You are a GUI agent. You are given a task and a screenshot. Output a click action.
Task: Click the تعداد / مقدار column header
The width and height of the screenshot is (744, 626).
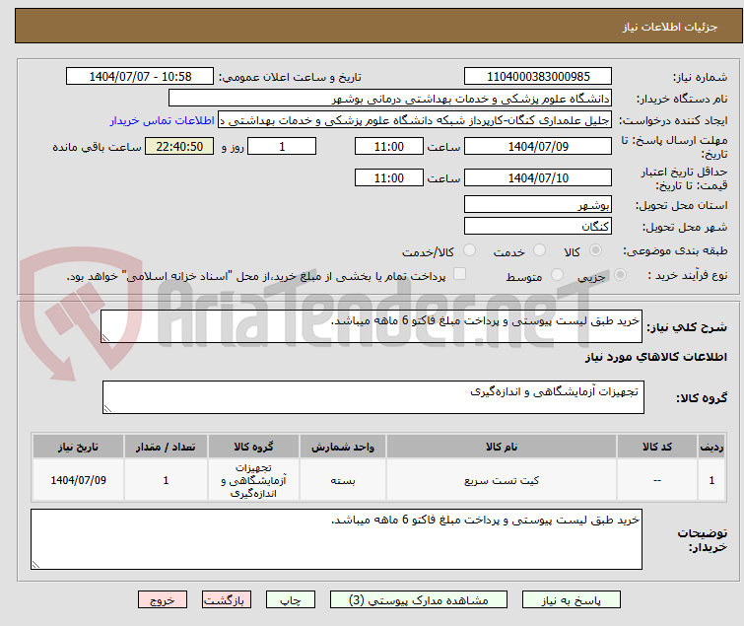tap(166, 447)
